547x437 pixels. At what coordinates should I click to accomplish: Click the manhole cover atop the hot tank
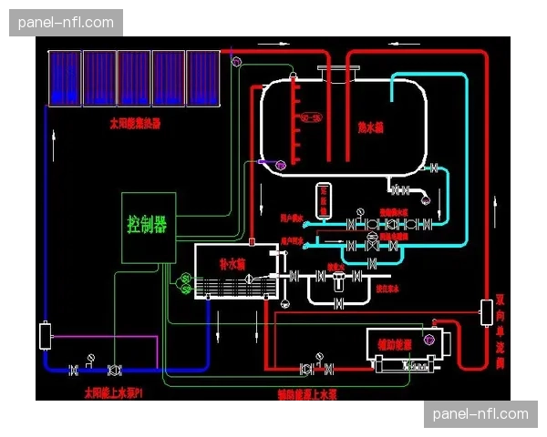(332, 69)
